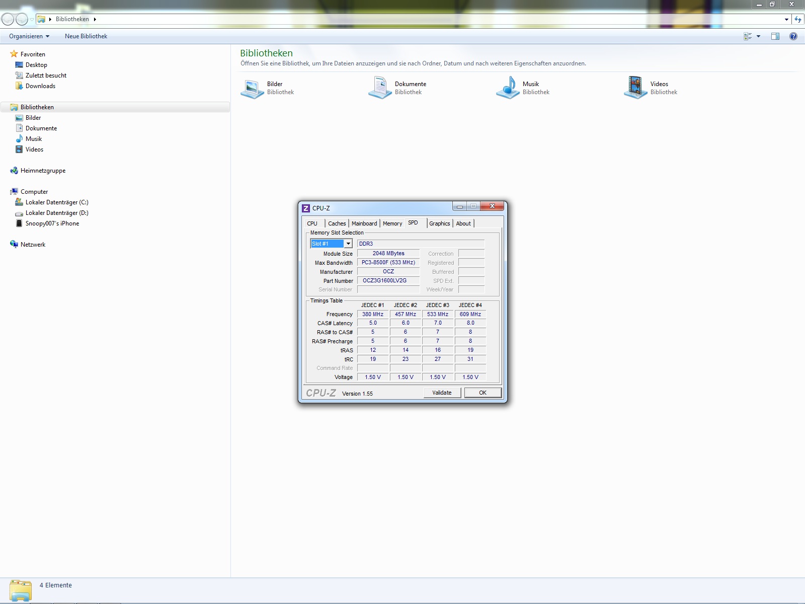This screenshot has width=805, height=604.
Task: Toggle the preview pane icon
Action: click(775, 36)
